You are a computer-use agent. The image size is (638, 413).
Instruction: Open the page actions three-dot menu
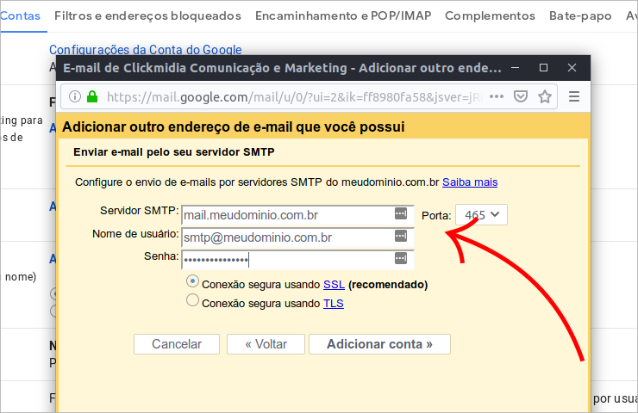click(497, 96)
